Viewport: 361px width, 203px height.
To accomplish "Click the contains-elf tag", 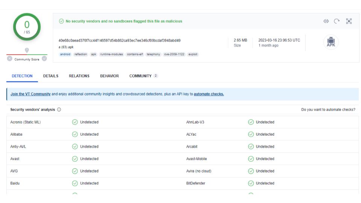I will click(135, 54).
